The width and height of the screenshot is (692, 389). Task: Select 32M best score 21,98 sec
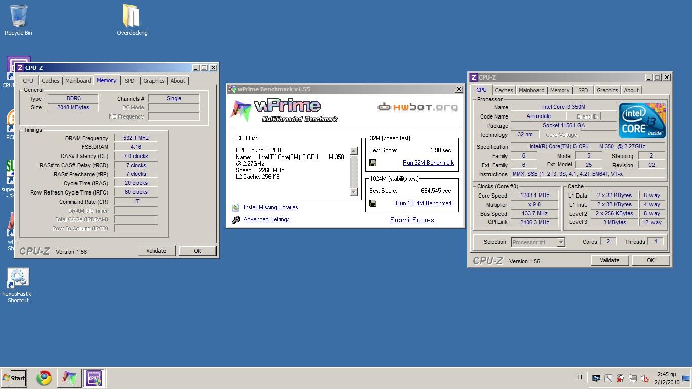coord(439,150)
